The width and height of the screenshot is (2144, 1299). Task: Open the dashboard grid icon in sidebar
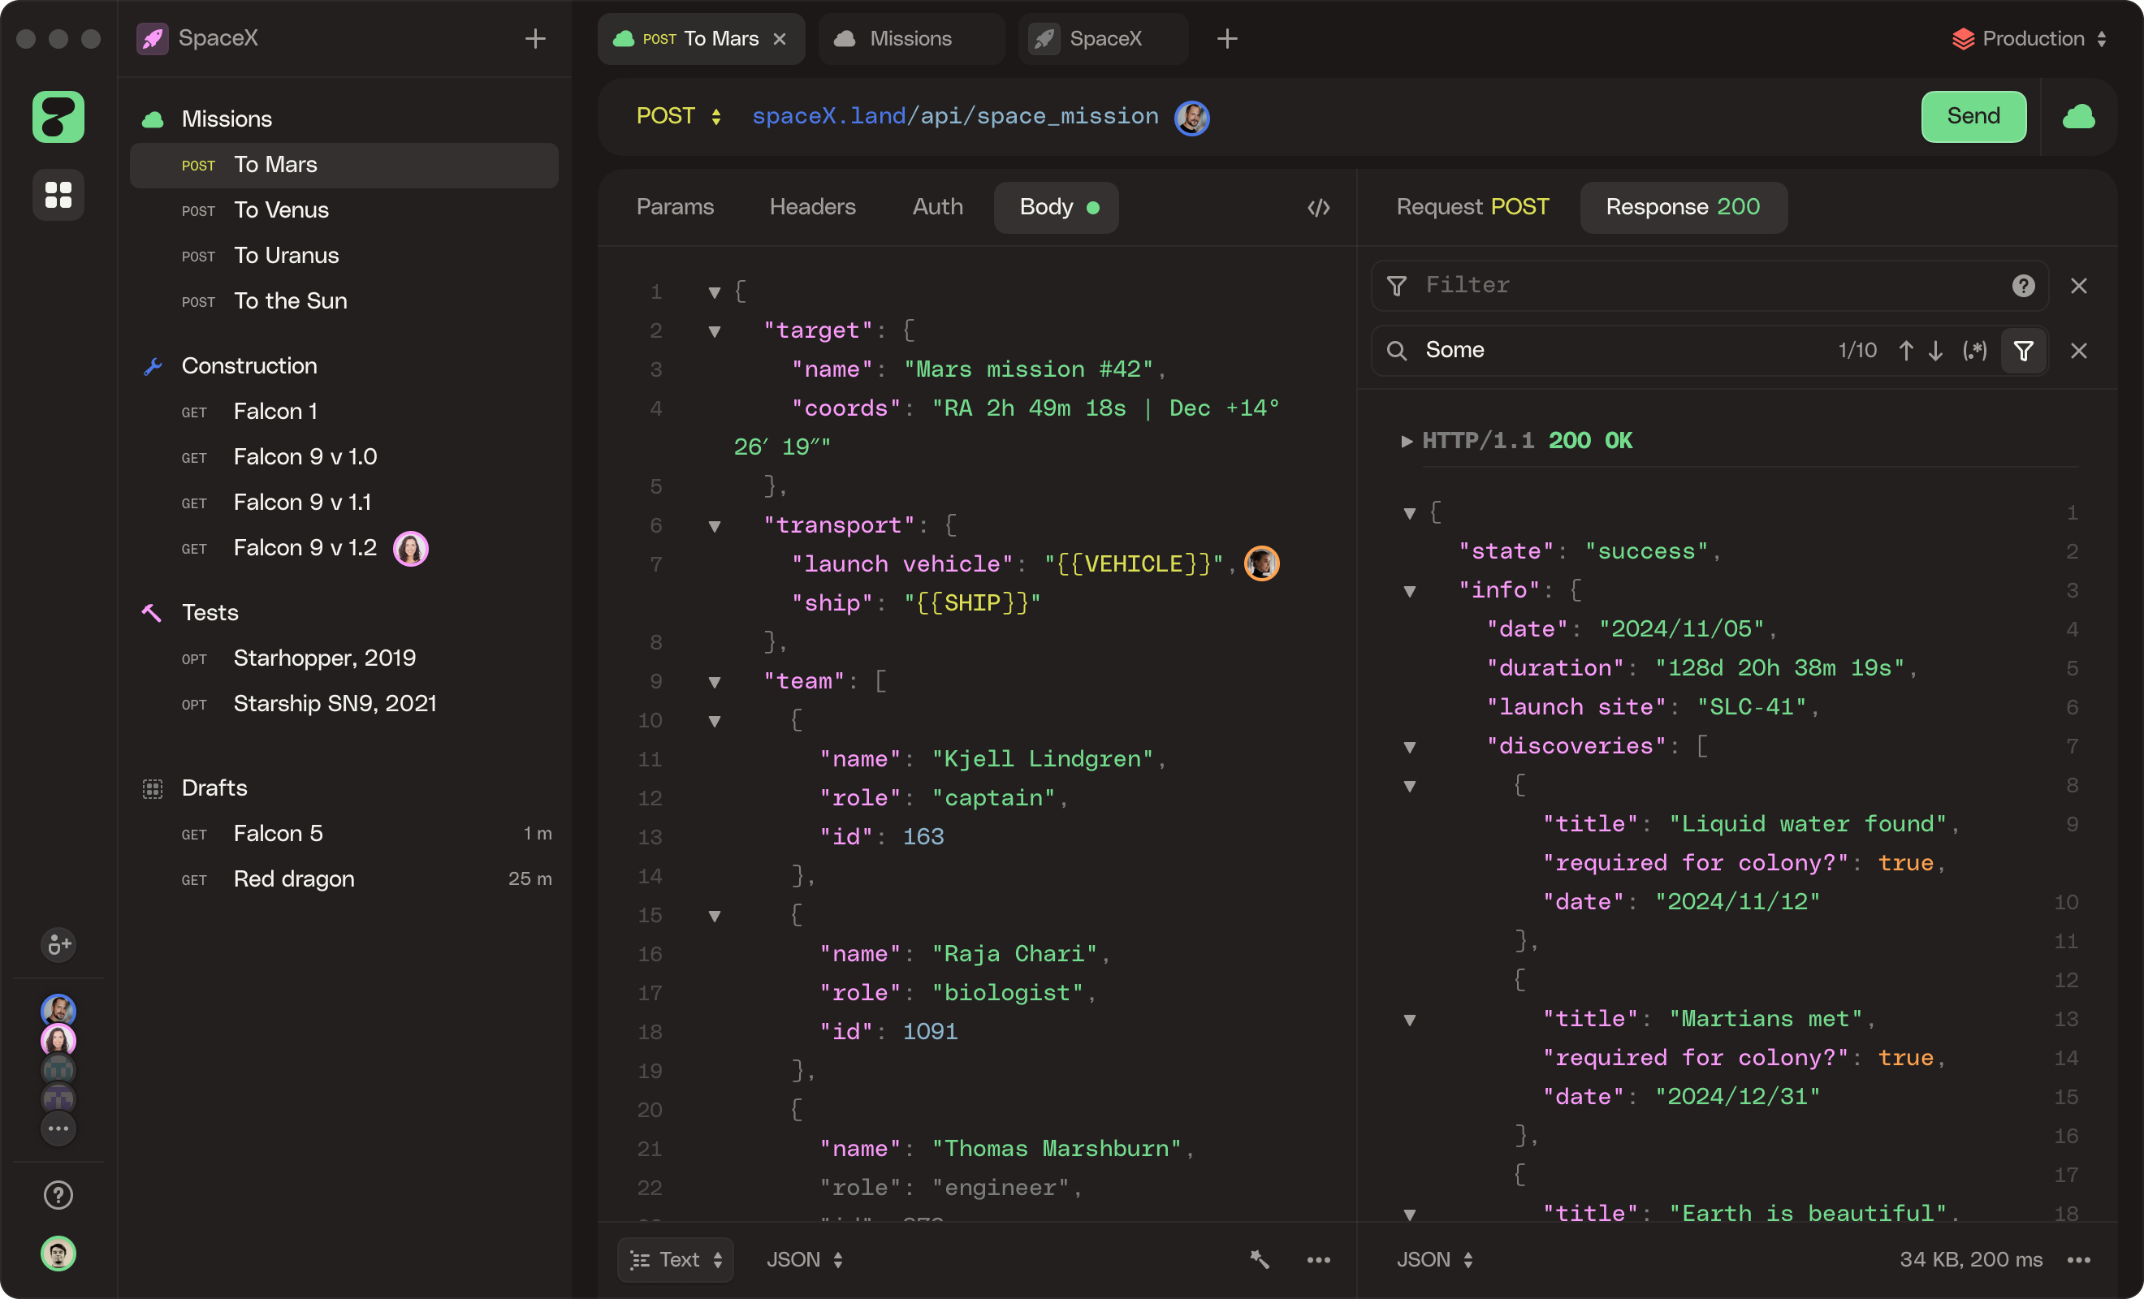(x=58, y=194)
